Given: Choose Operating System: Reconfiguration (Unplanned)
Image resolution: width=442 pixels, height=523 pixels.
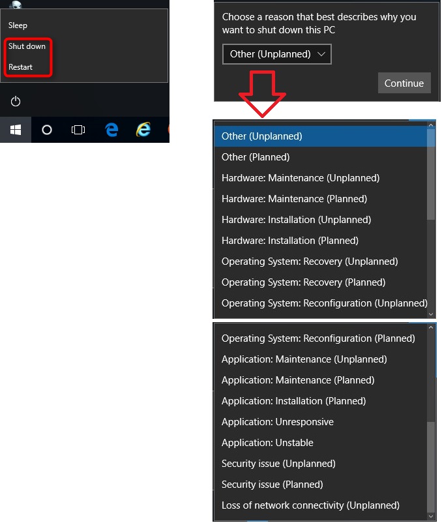Looking at the screenshot, I should (x=320, y=303).
